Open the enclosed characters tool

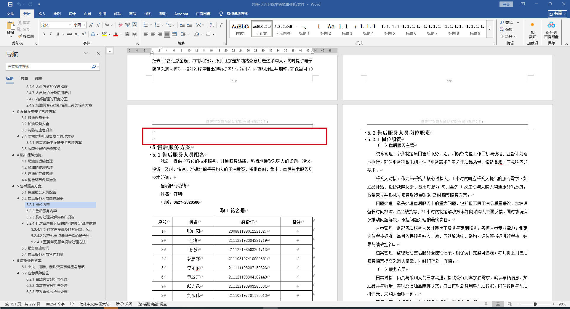(135, 34)
